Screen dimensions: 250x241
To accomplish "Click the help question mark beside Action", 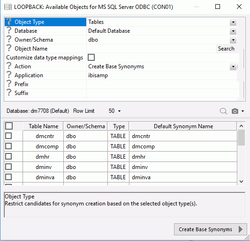I will tap(9, 66).
